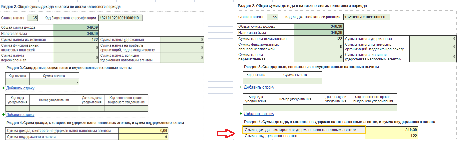Click profit tax offset amount field in right form
This screenshot has width=463, height=149.
click(x=433, y=47)
